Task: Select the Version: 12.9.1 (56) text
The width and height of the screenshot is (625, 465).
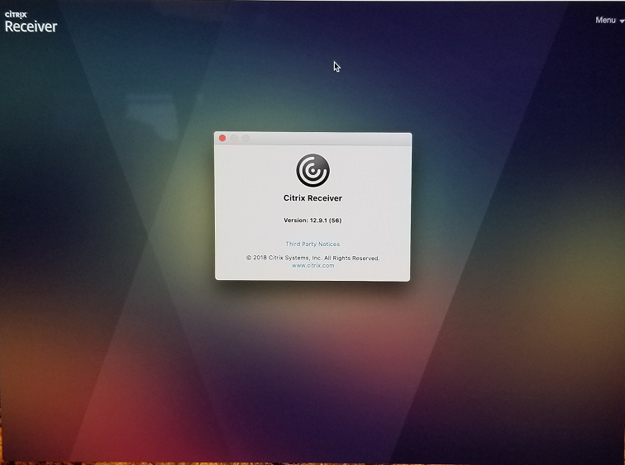Action: 312,221
